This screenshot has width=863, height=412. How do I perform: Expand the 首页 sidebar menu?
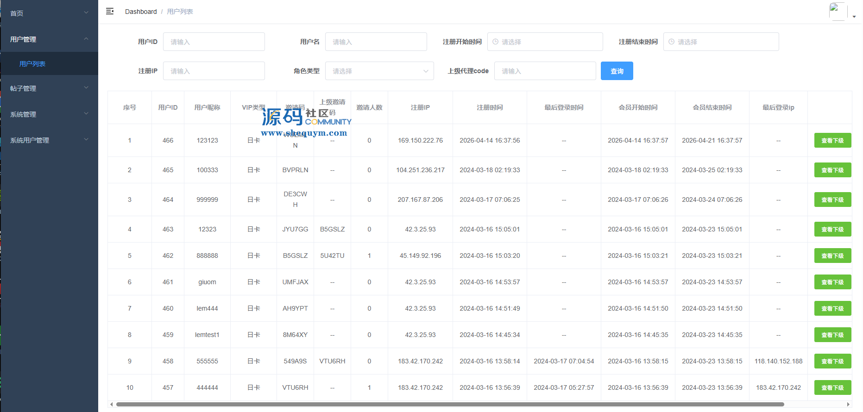[49, 13]
